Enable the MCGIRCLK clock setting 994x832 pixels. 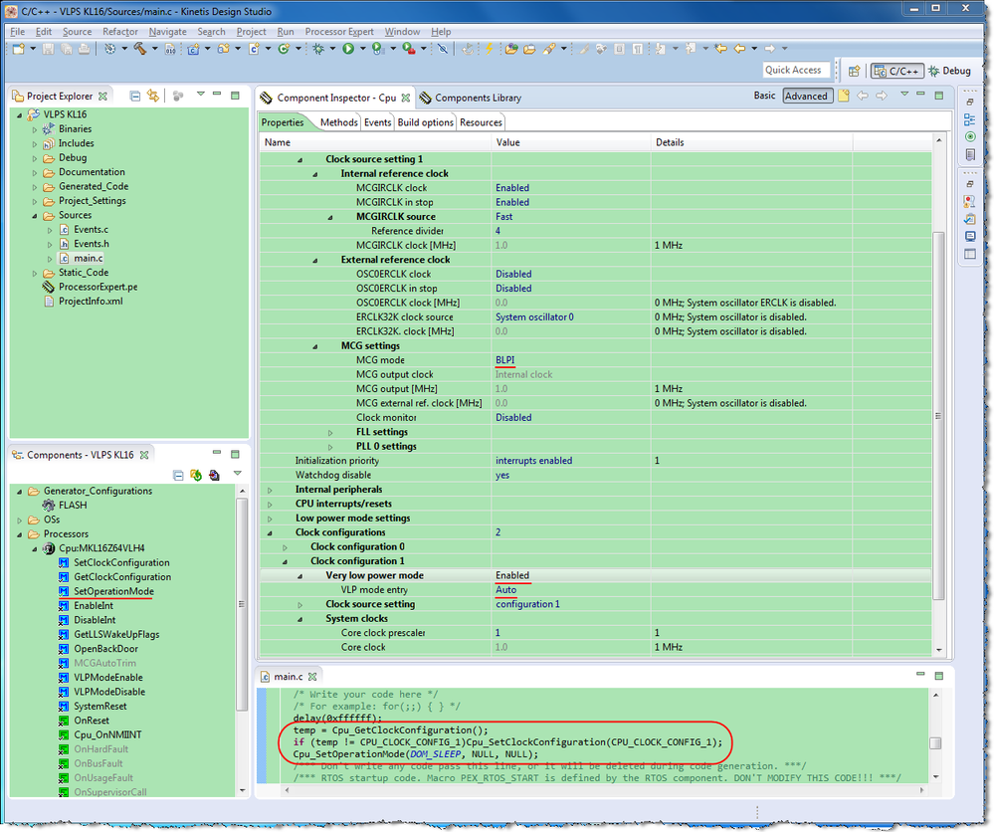click(515, 187)
